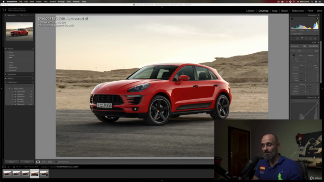Add a new collection with plus icon

point(33,82)
